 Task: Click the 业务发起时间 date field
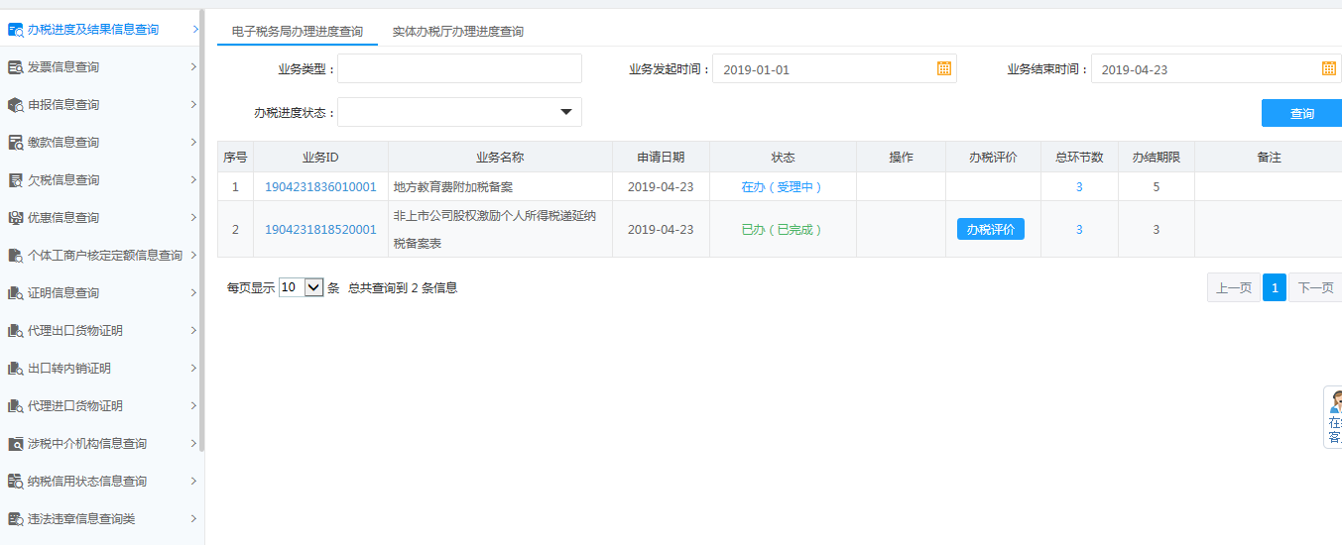(834, 68)
